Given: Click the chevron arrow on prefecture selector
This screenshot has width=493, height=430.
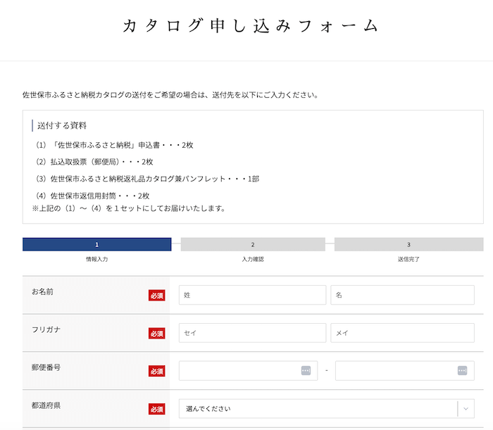Looking at the screenshot, I should click(x=466, y=409).
